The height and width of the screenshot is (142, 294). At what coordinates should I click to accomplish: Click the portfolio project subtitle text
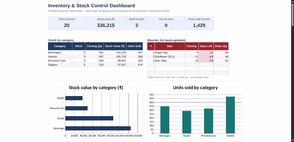tap(109, 11)
